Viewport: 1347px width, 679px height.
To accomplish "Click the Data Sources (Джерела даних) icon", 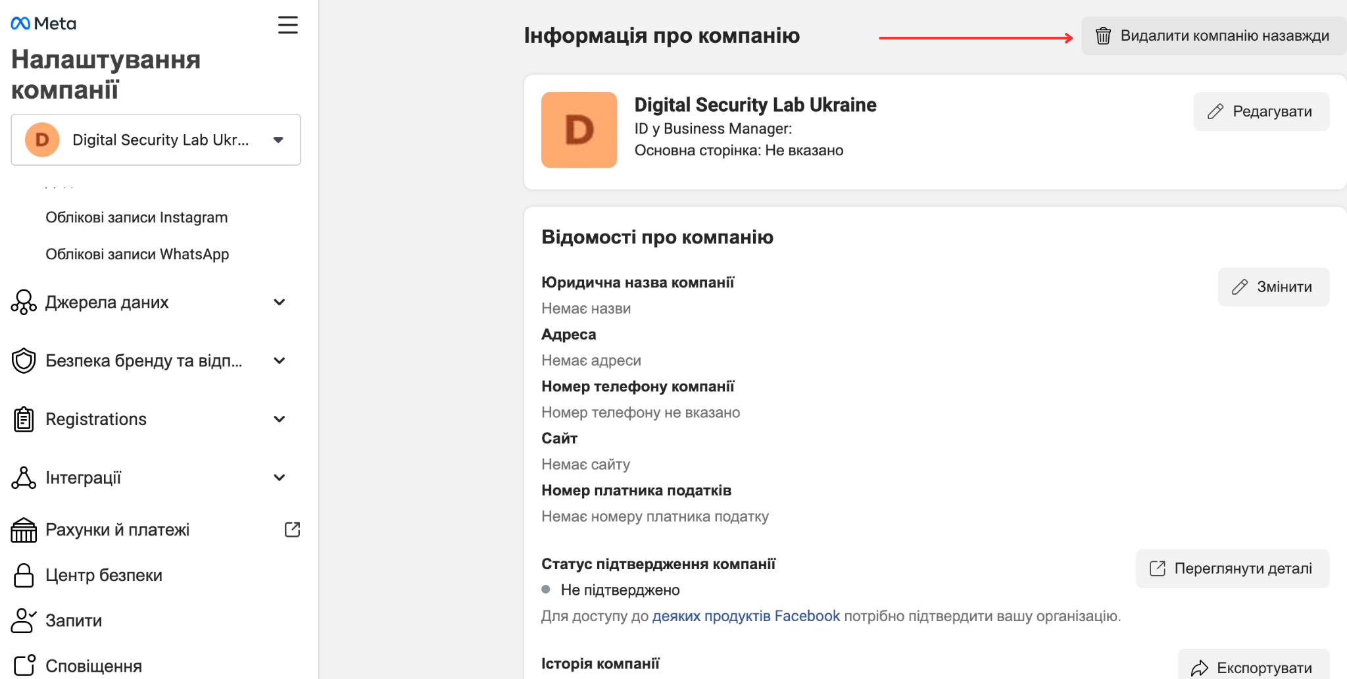I will 24,303.
